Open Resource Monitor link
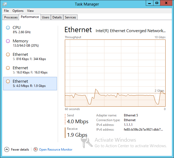 click(x=56, y=150)
